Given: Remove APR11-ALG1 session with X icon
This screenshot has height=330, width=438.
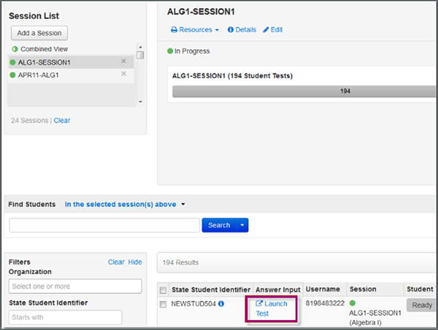Looking at the screenshot, I should coord(123,74).
